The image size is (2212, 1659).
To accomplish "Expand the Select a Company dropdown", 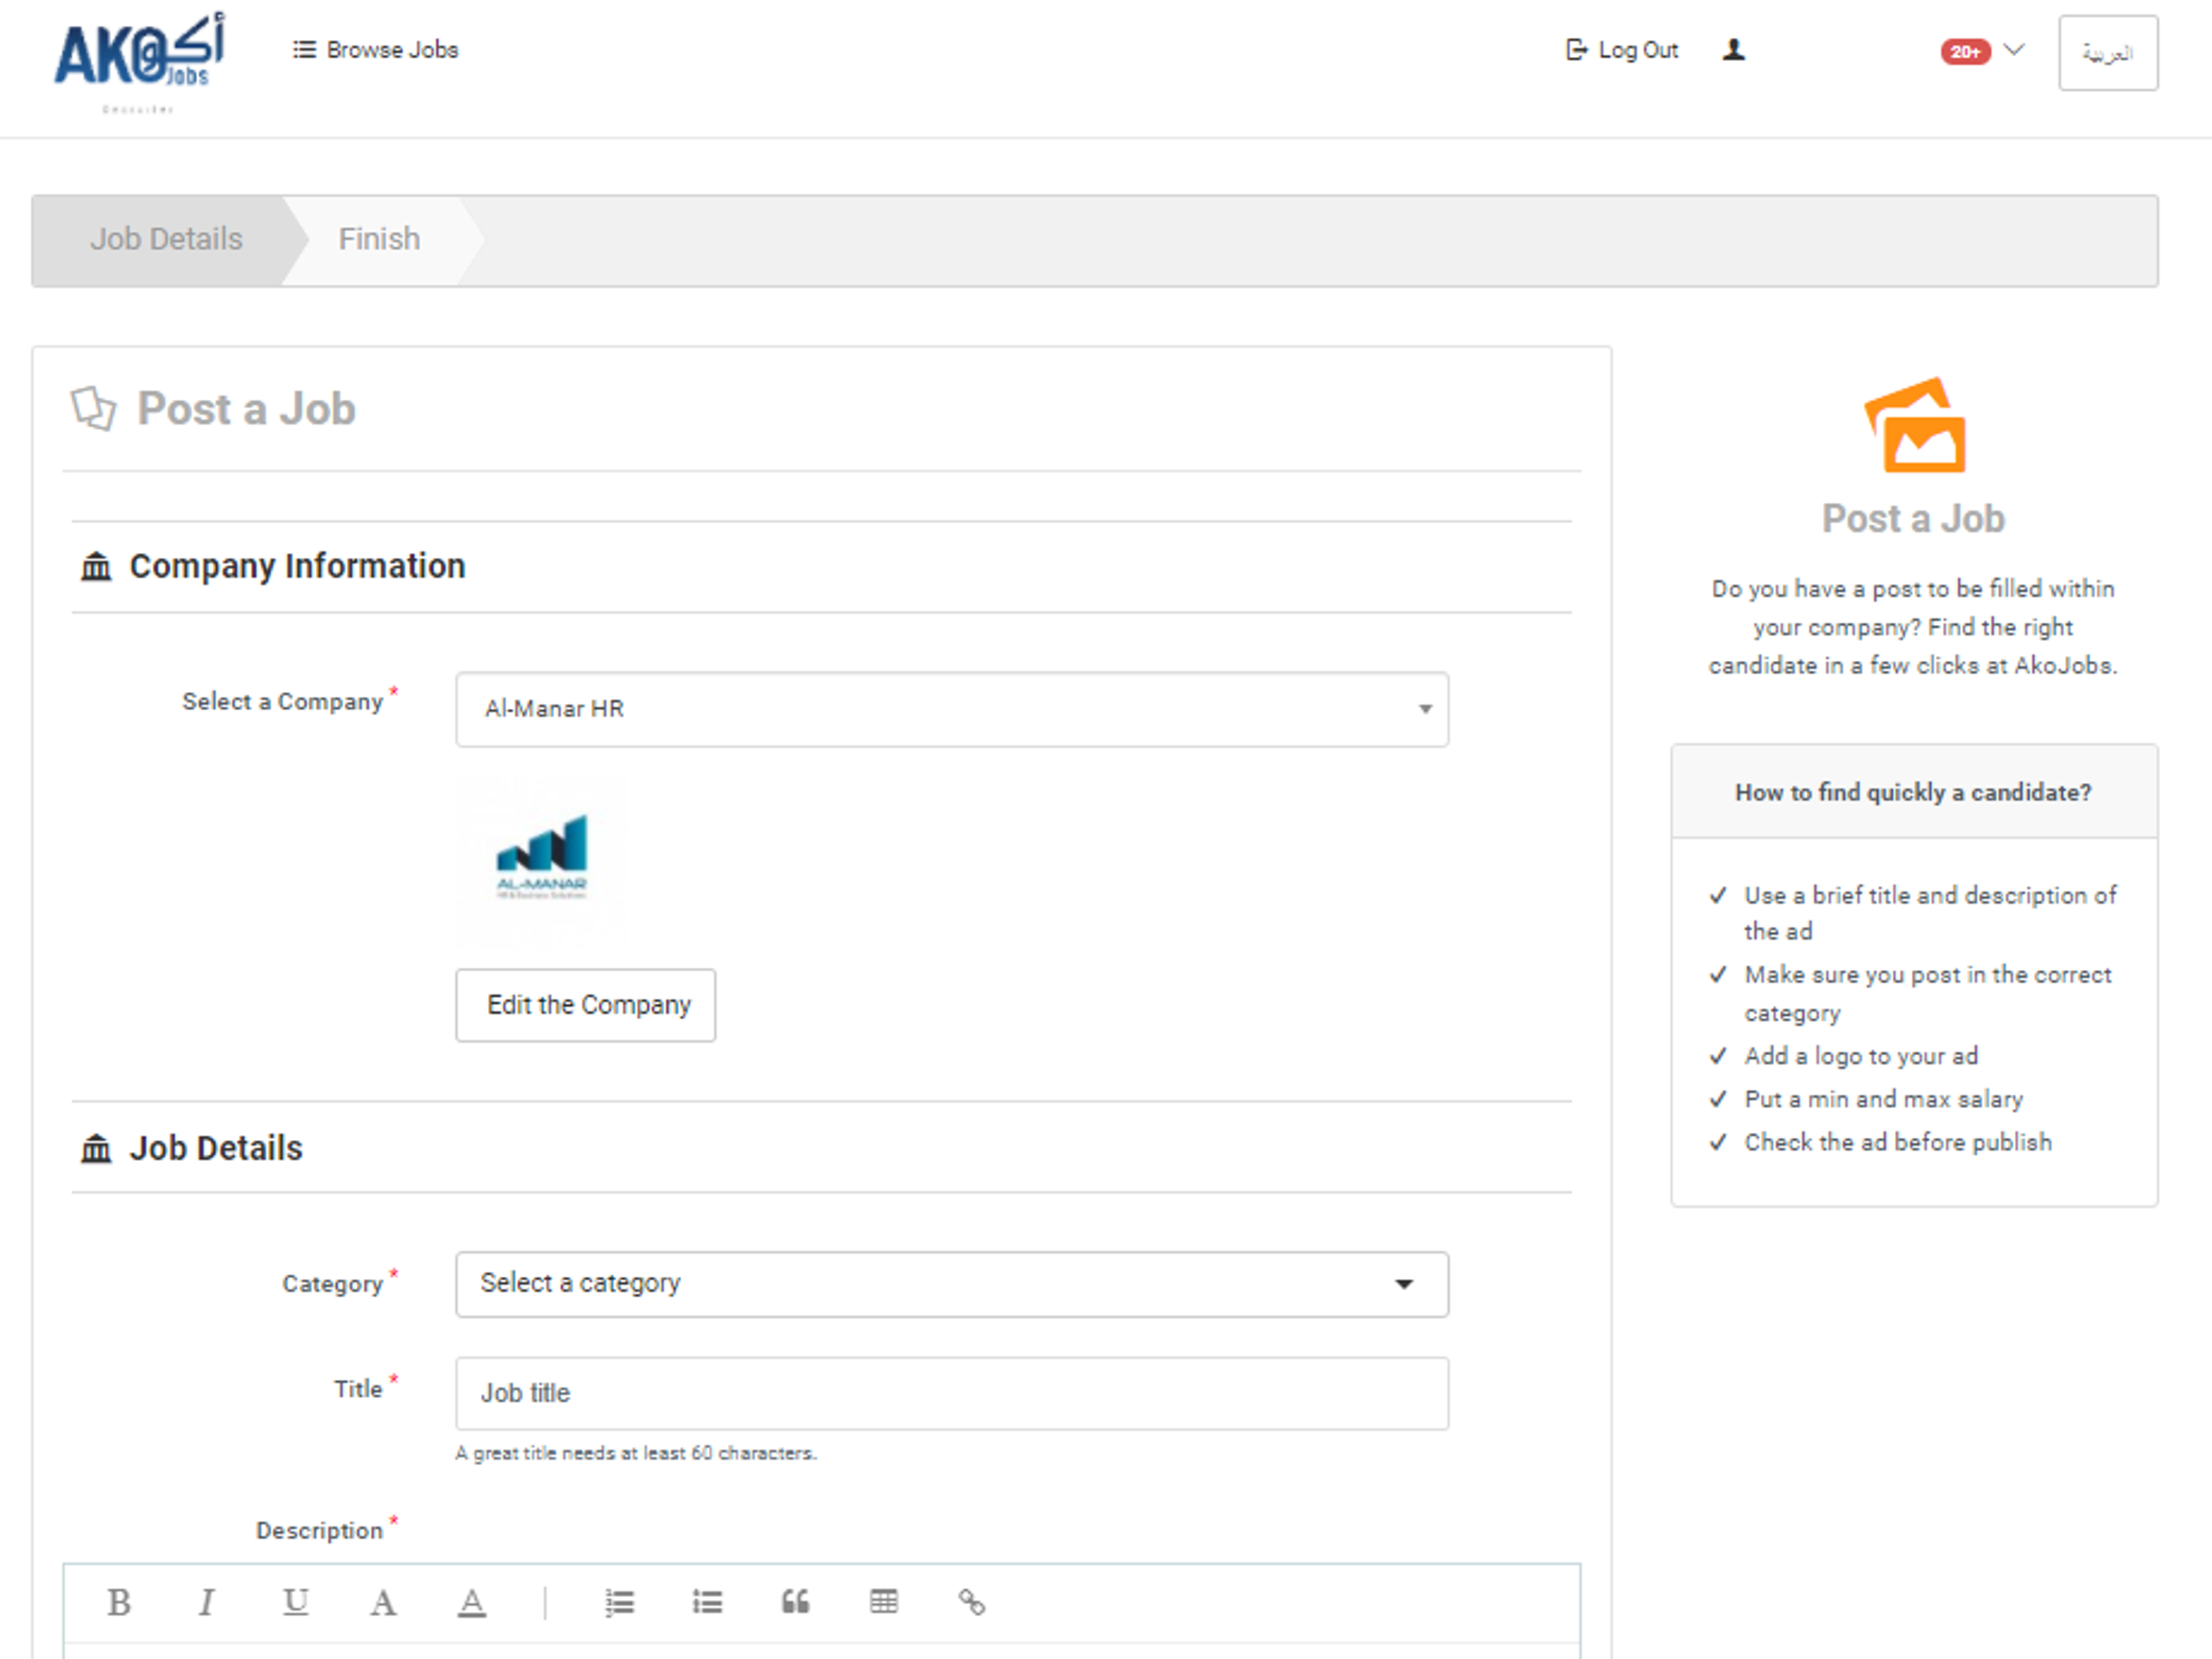I will click(951, 709).
